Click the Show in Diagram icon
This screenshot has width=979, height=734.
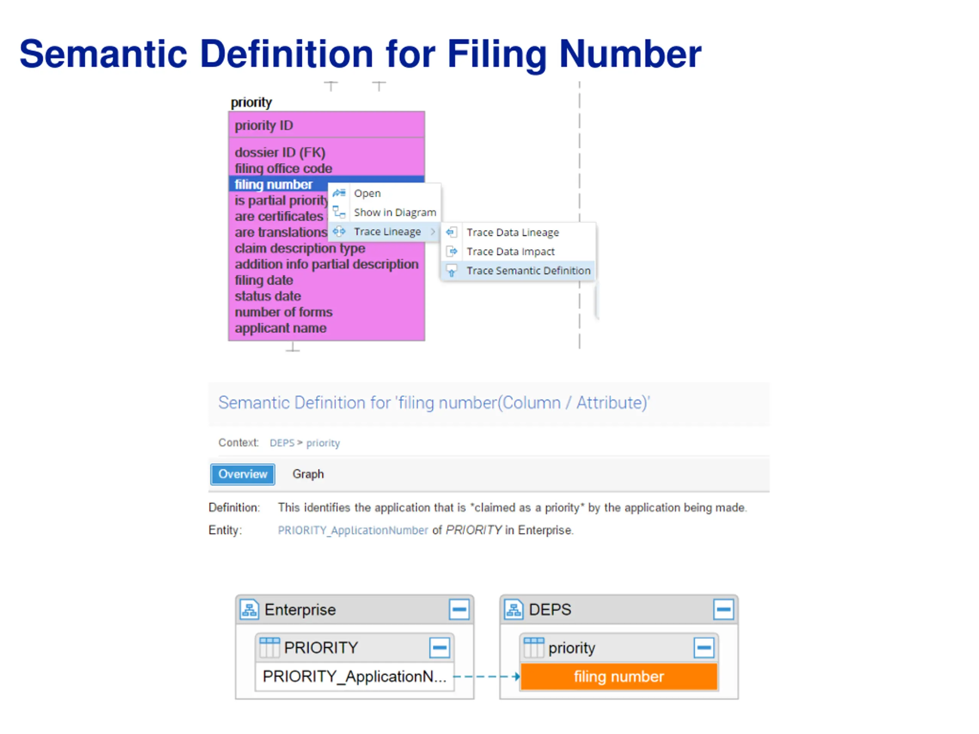339,212
